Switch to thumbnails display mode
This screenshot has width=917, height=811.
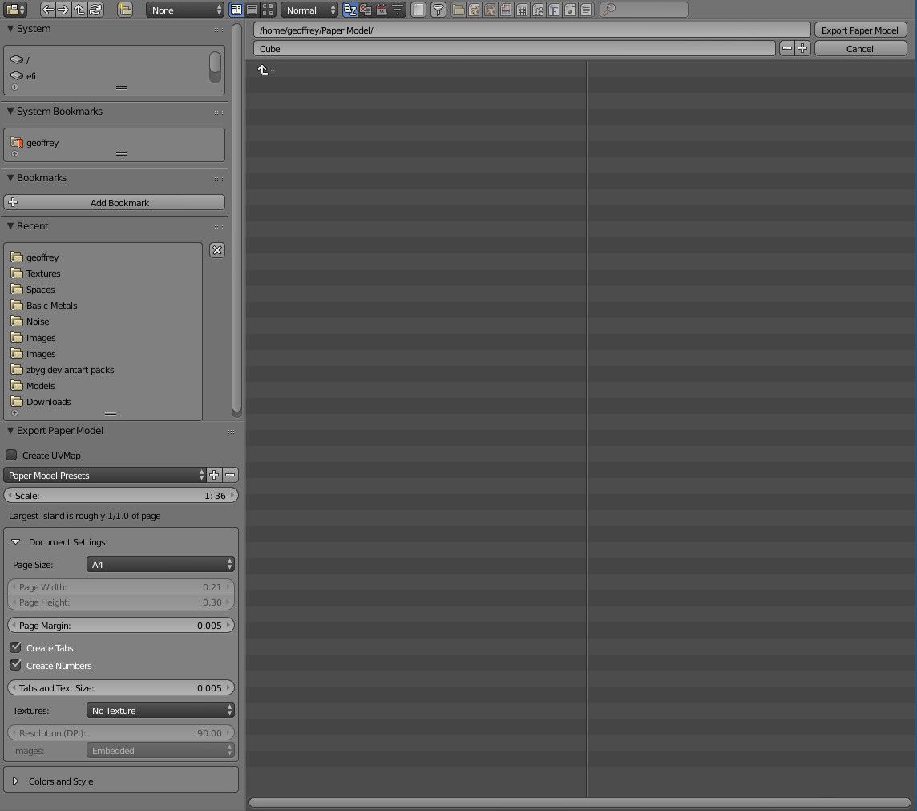(268, 10)
